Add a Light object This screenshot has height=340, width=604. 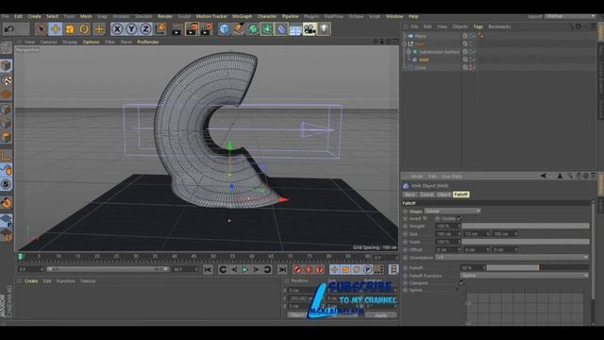[324, 29]
